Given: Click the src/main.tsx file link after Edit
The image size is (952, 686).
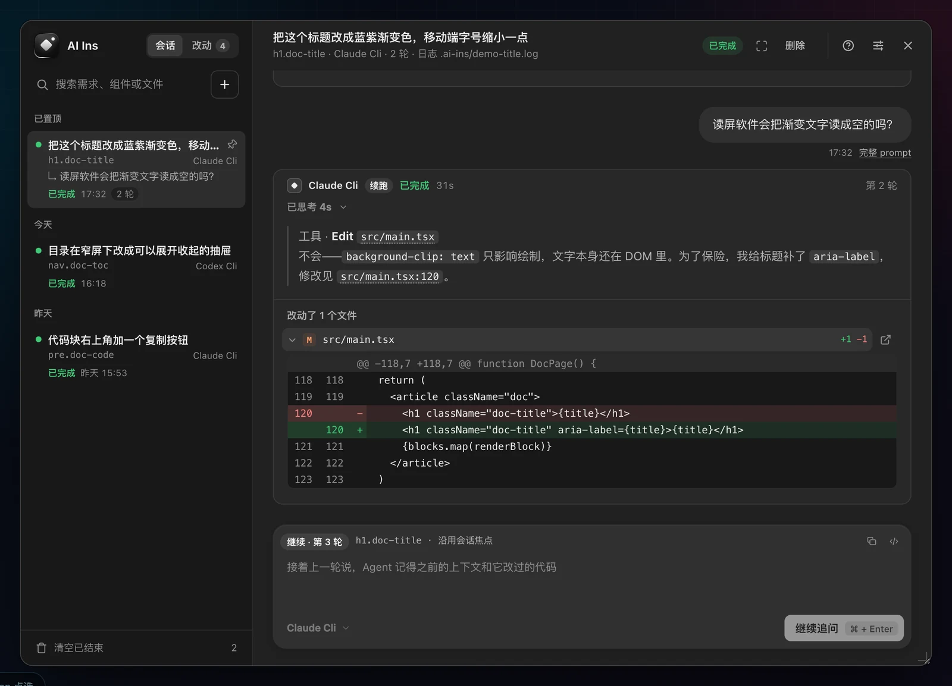Looking at the screenshot, I should 397,237.
